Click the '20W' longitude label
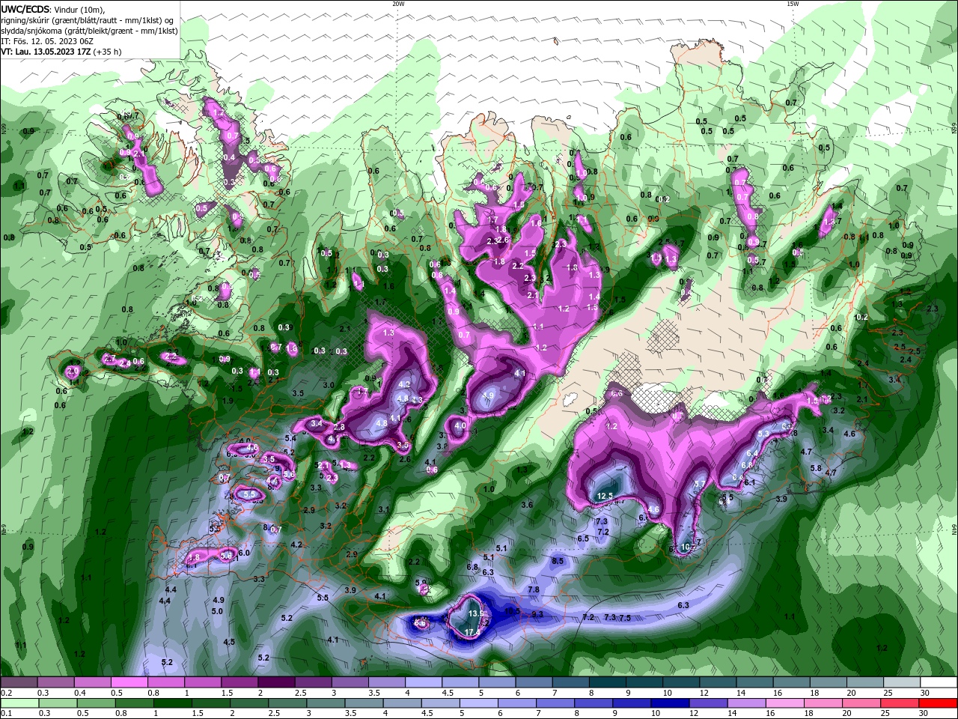958x719 pixels. pyautogui.click(x=398, y=3)
